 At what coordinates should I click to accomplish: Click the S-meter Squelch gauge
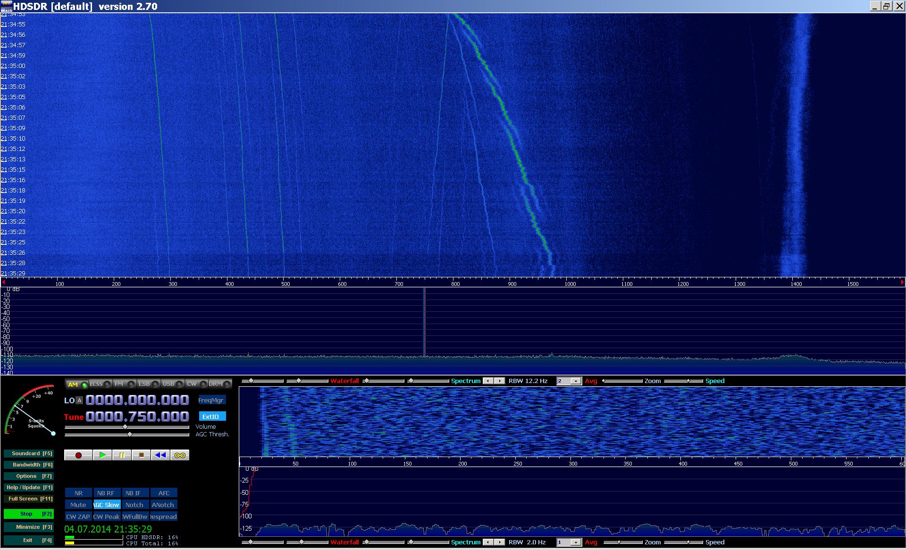30,410
